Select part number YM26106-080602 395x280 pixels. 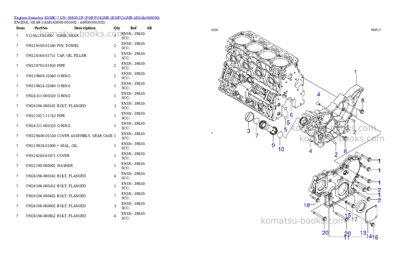41,206
